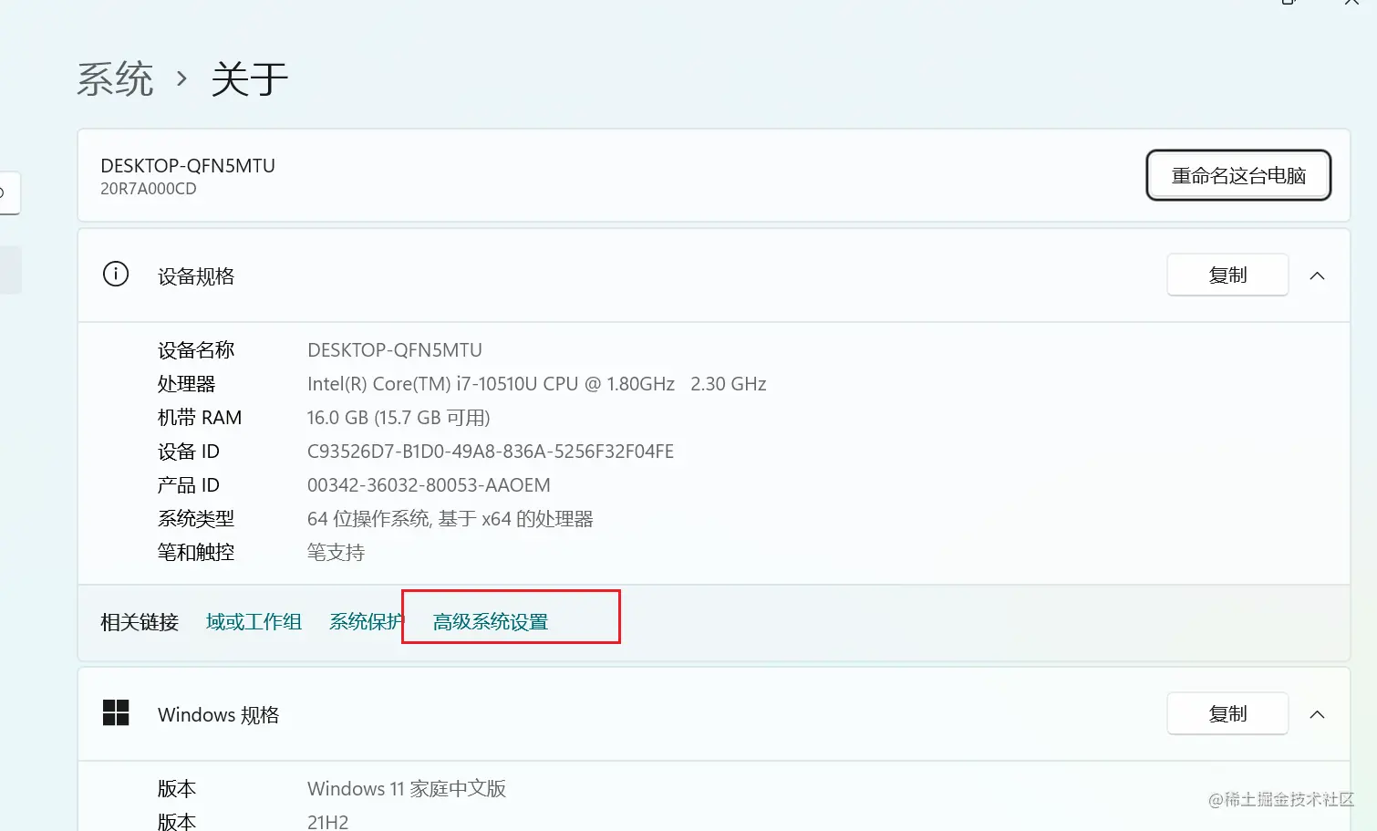Open the 域或工作组 link

click(x=254, y=622)
